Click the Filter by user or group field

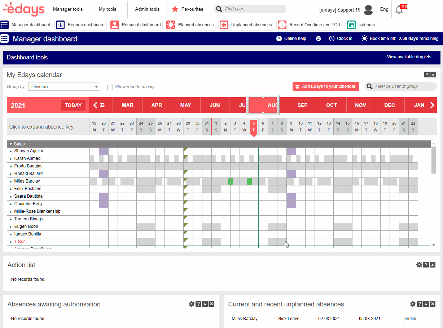tap(401, 86)
